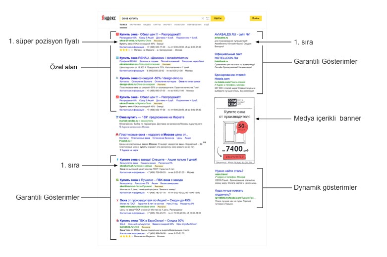
Task: Click star rating near м. Белорусская
Action: pos(126,50)
